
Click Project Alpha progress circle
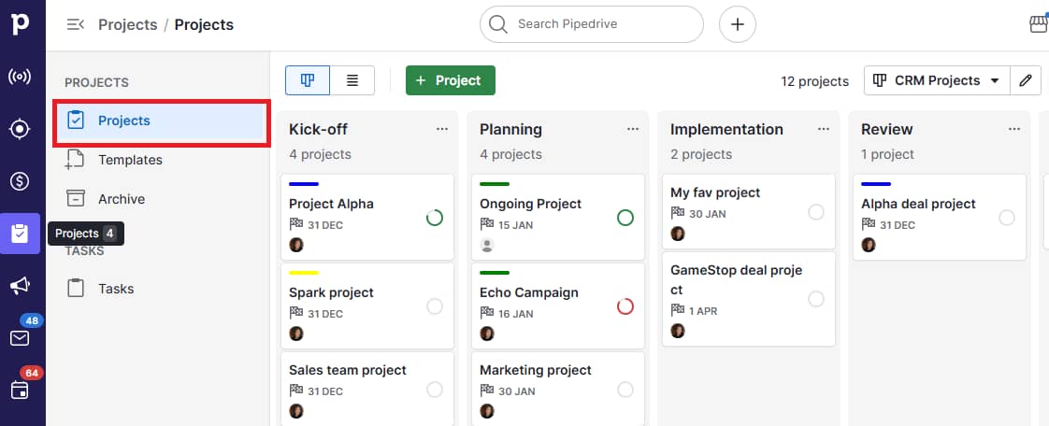[x=435, y=218]
